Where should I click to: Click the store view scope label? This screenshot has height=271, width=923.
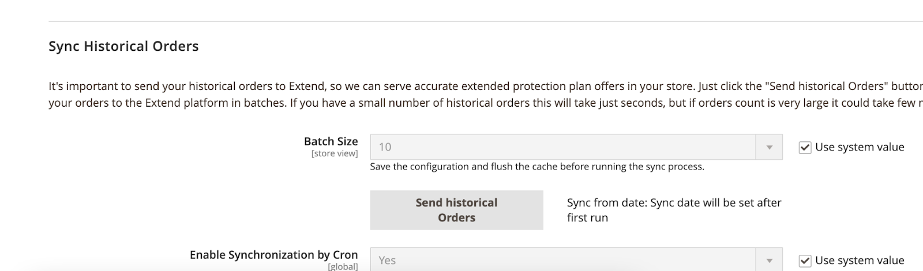pyautogui.click(x=335, y=154)
